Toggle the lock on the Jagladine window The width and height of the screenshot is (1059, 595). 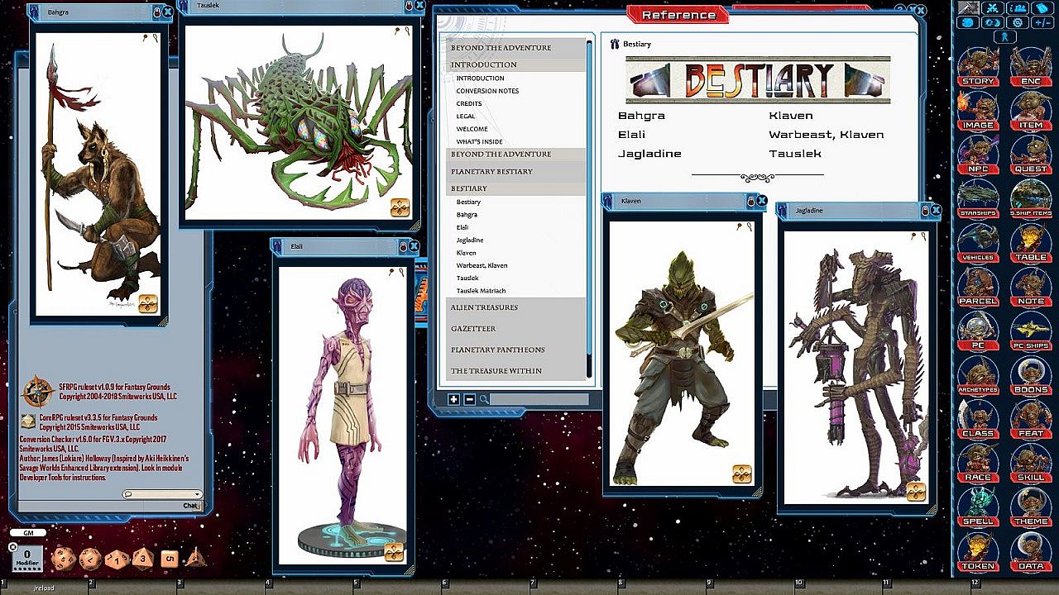(x=925, y=211)
